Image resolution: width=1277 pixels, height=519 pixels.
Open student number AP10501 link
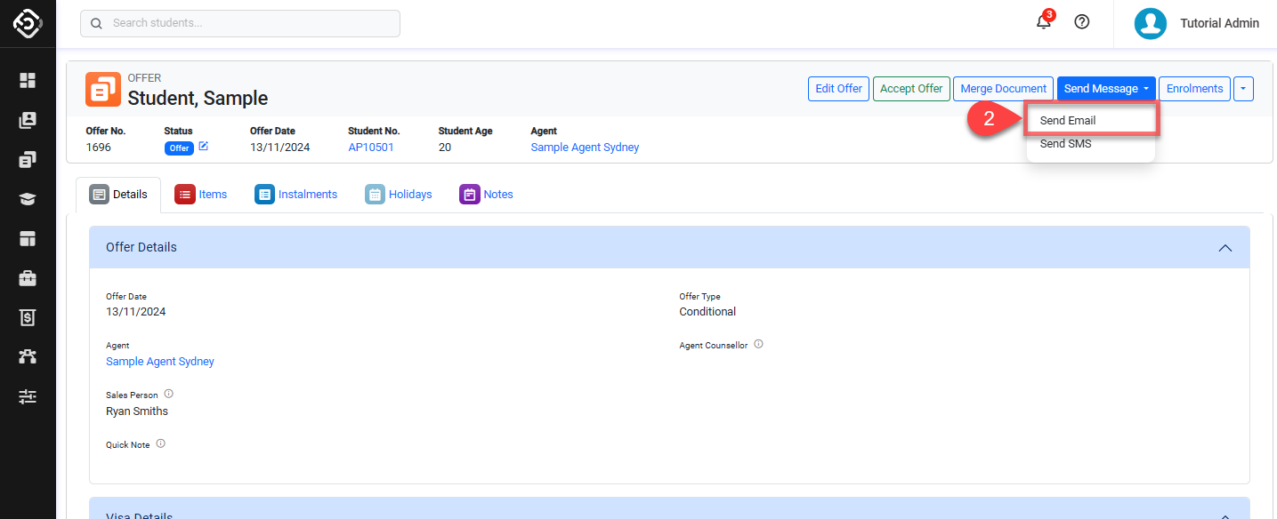[370, 148]
